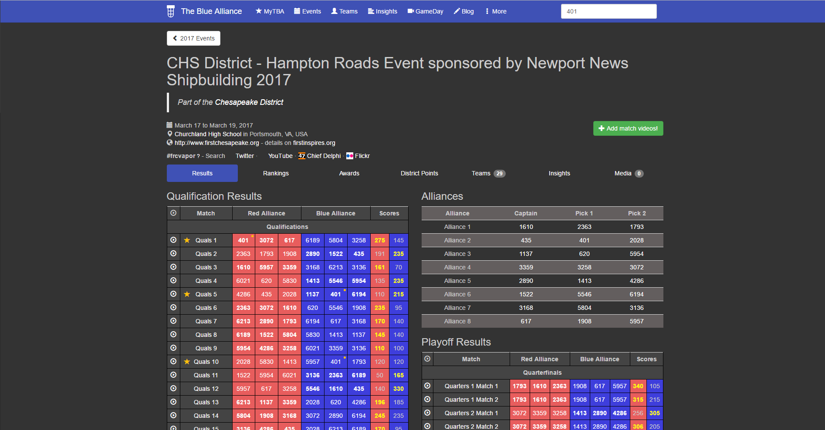Image resolution: width=825 pixels, height=430 pixels.
Task: Switch to the Rankings tab
Action: [x=276, y=173]
